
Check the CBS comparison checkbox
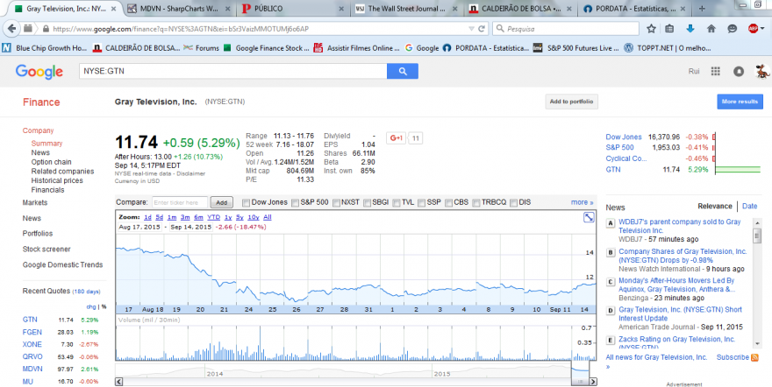[448, 203]
